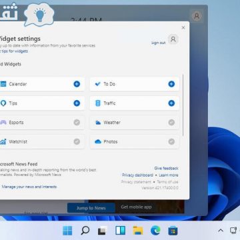
Task: Click the Learn more link
Action: pyautogui.click(x=169, y=175)
